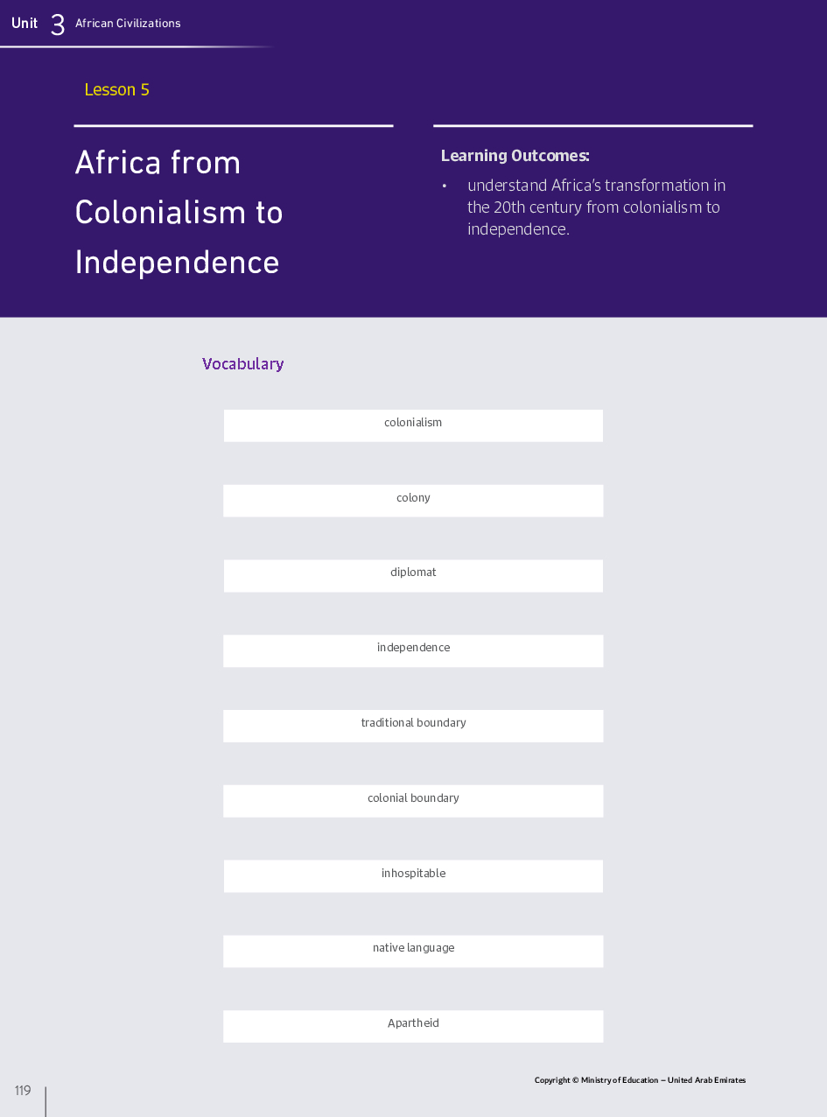Image resolution: width=827 pixels, height=1117 pixels.
Task: Click the Apartheid vocabulary box
Action: (x=413, y=1026)
